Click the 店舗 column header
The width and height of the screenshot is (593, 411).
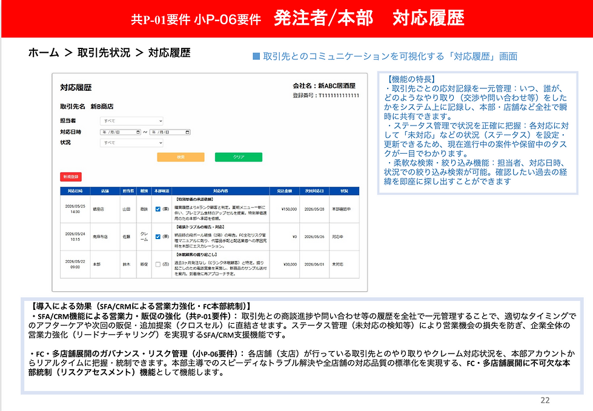(105, 191)
